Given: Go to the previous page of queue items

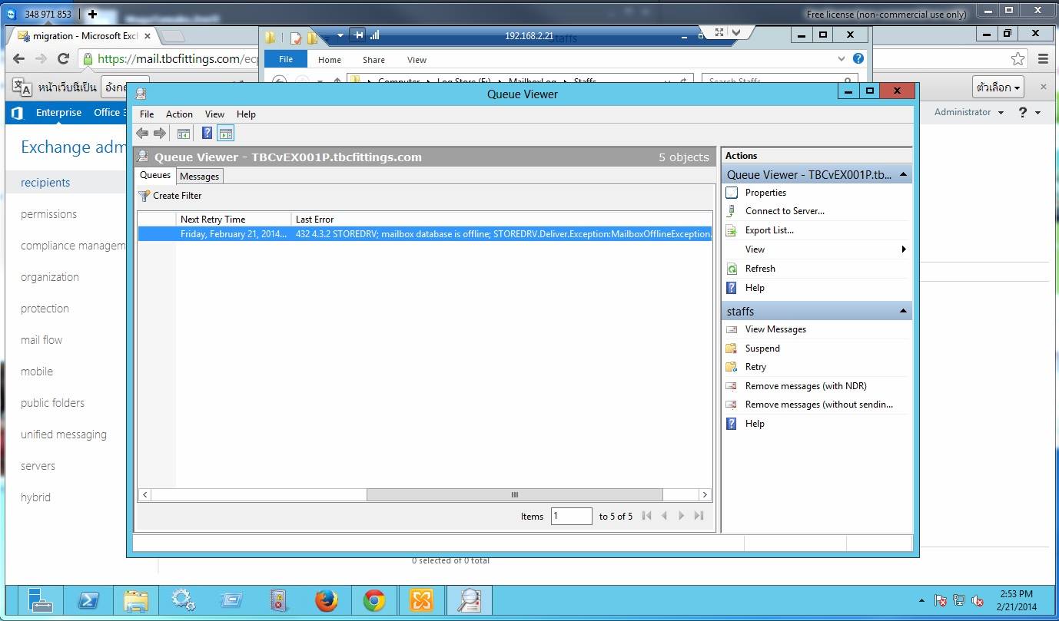Looking at the screenshot, I should point(664,516).
